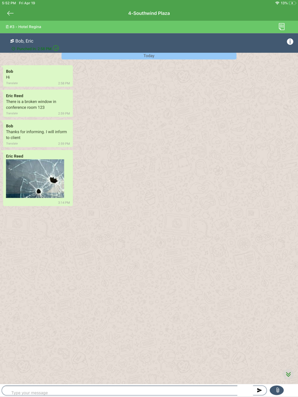Click the punch clock icon after Punched In
Screen dimensions: 298x397
56,49
